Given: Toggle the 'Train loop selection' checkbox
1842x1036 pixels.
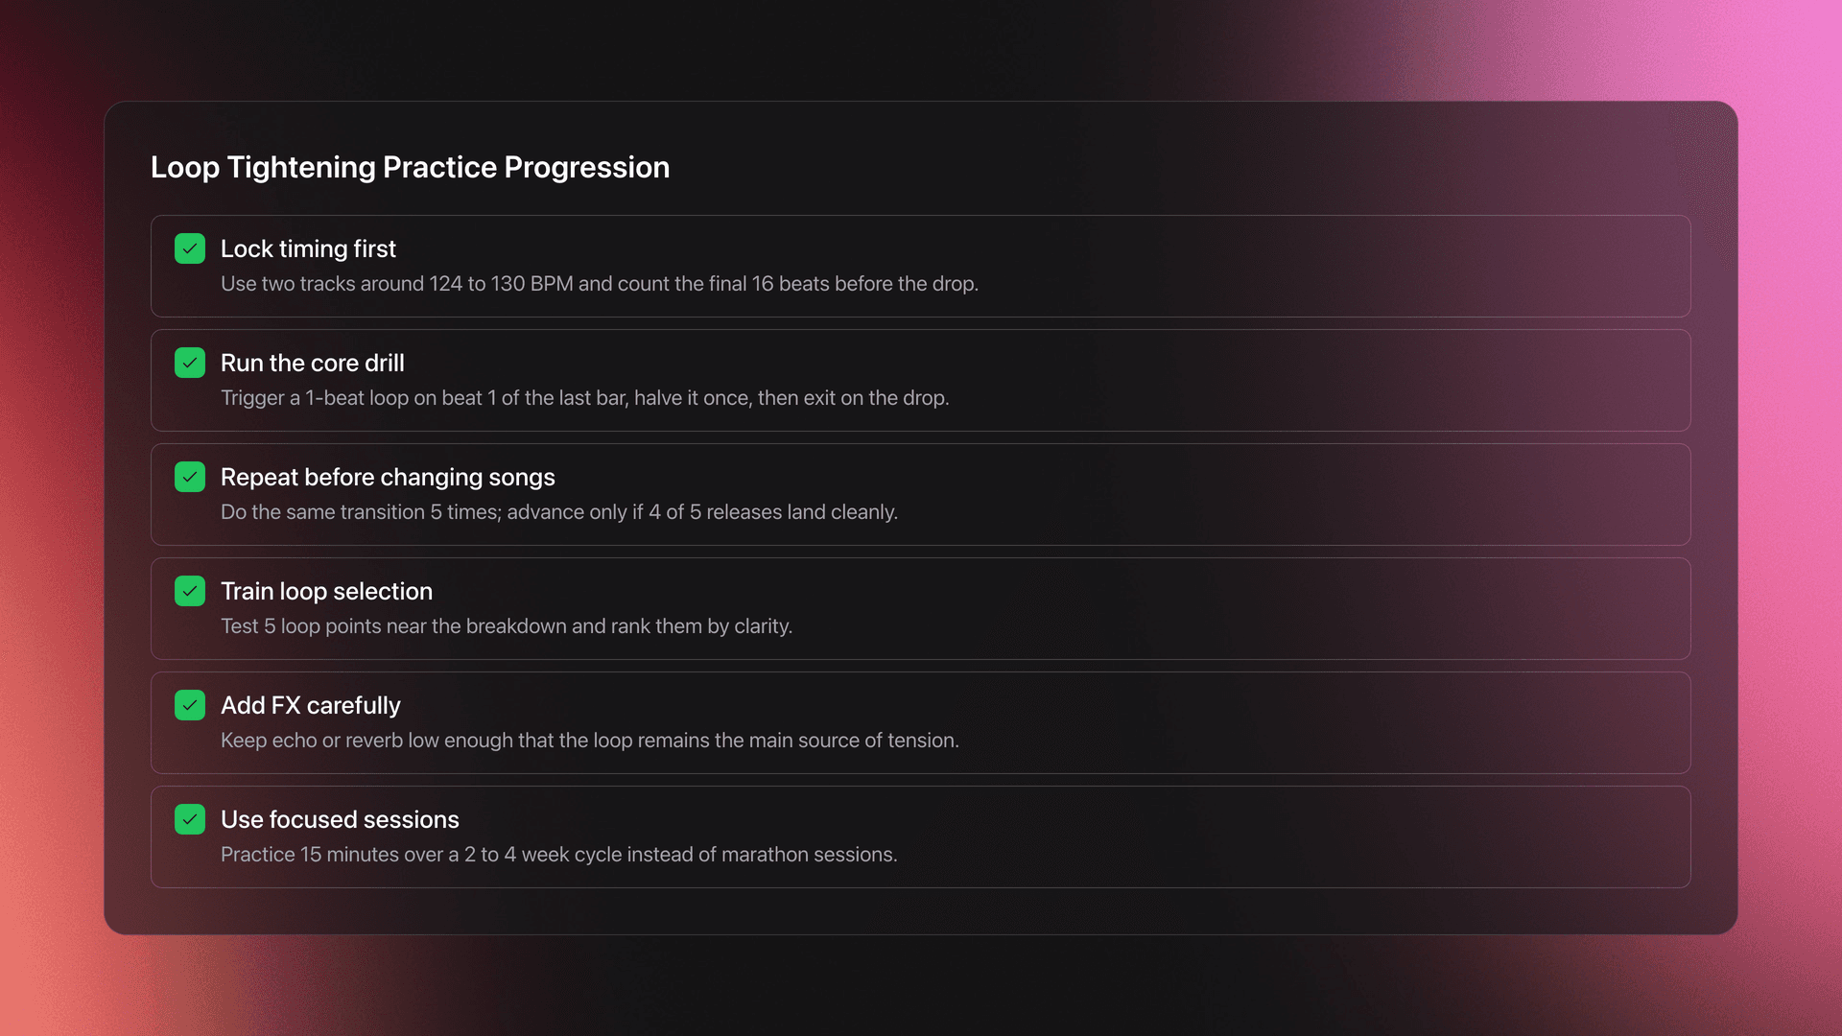Looking at the screenshot, I should click(190, 592).
